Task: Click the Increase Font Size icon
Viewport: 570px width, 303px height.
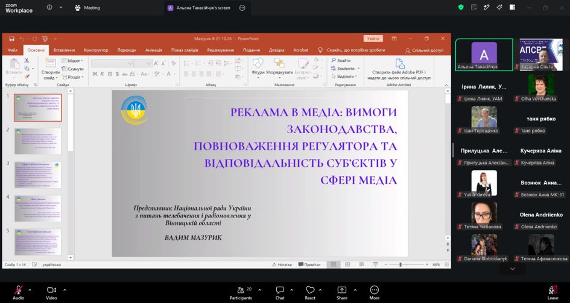Action: (x=156, y=63)
